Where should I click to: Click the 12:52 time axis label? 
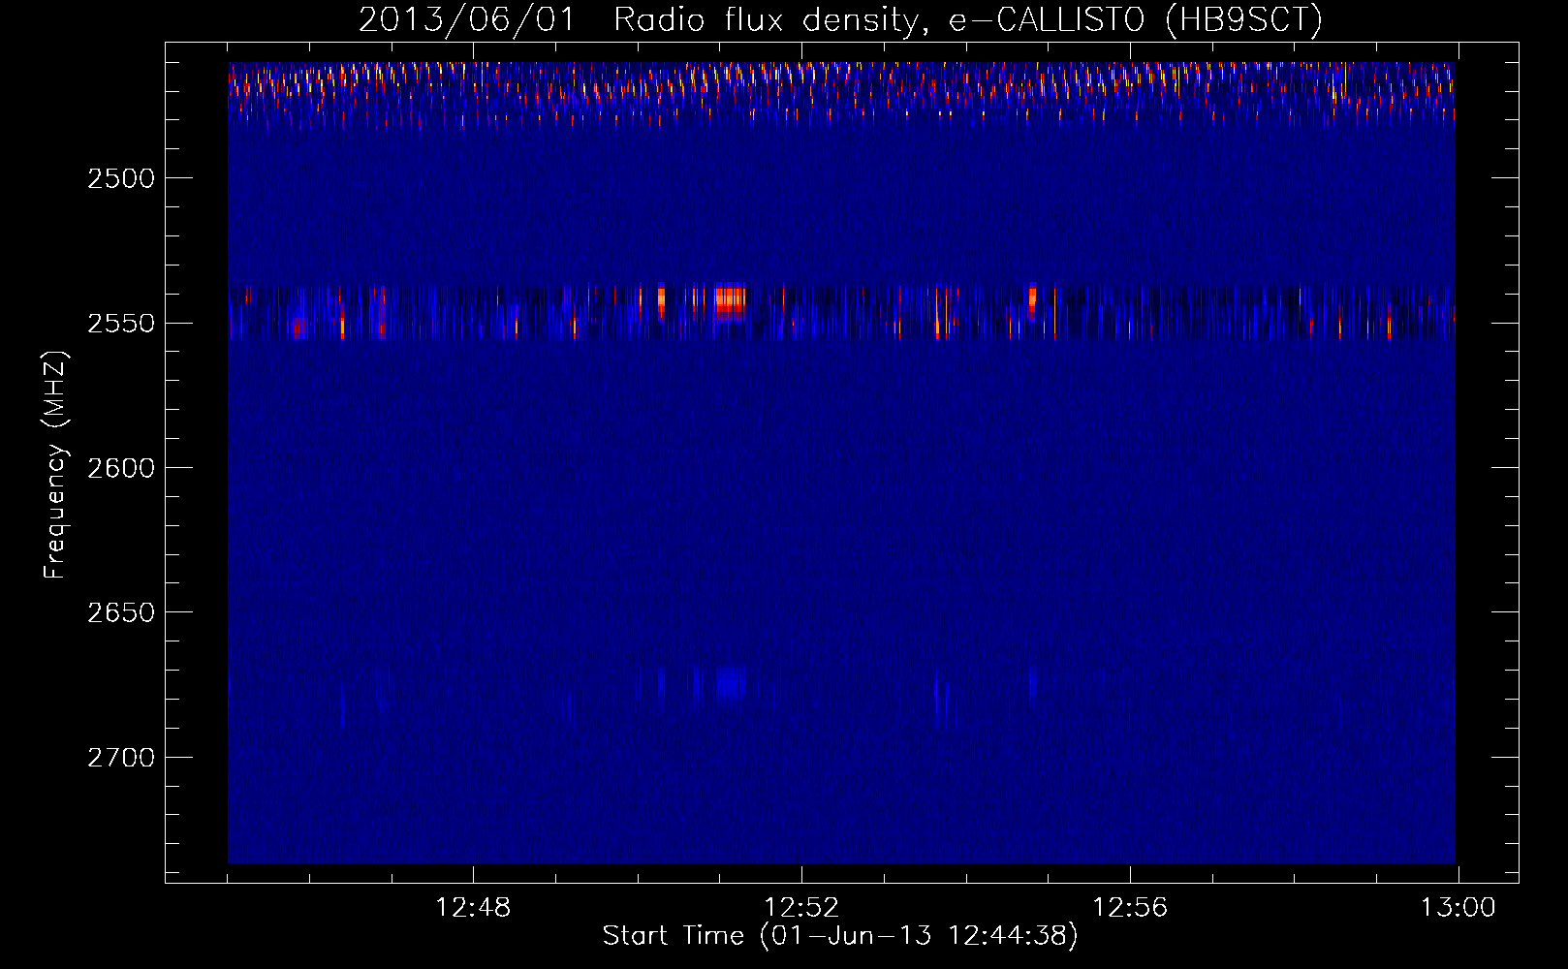801,908
